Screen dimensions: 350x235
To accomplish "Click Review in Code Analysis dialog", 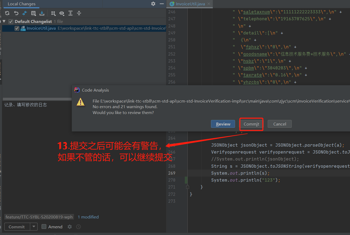I will pos(223,124).
